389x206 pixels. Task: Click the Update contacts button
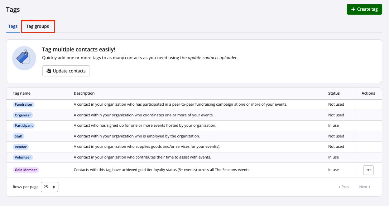coord(66,71)
